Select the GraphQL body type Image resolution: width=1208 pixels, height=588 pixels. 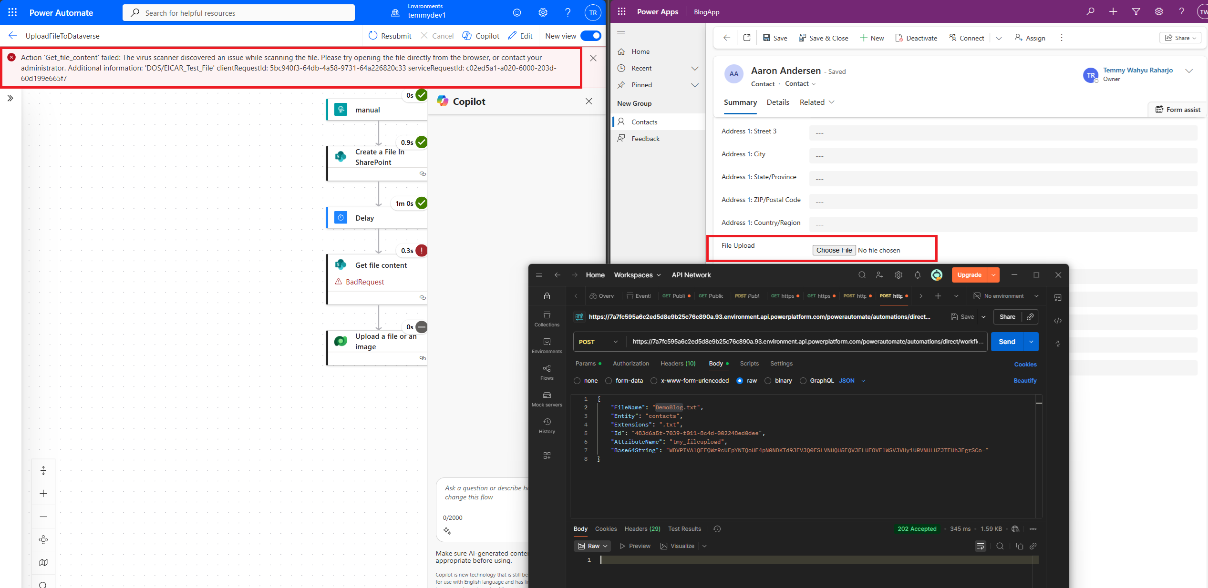tap(803, 381)
